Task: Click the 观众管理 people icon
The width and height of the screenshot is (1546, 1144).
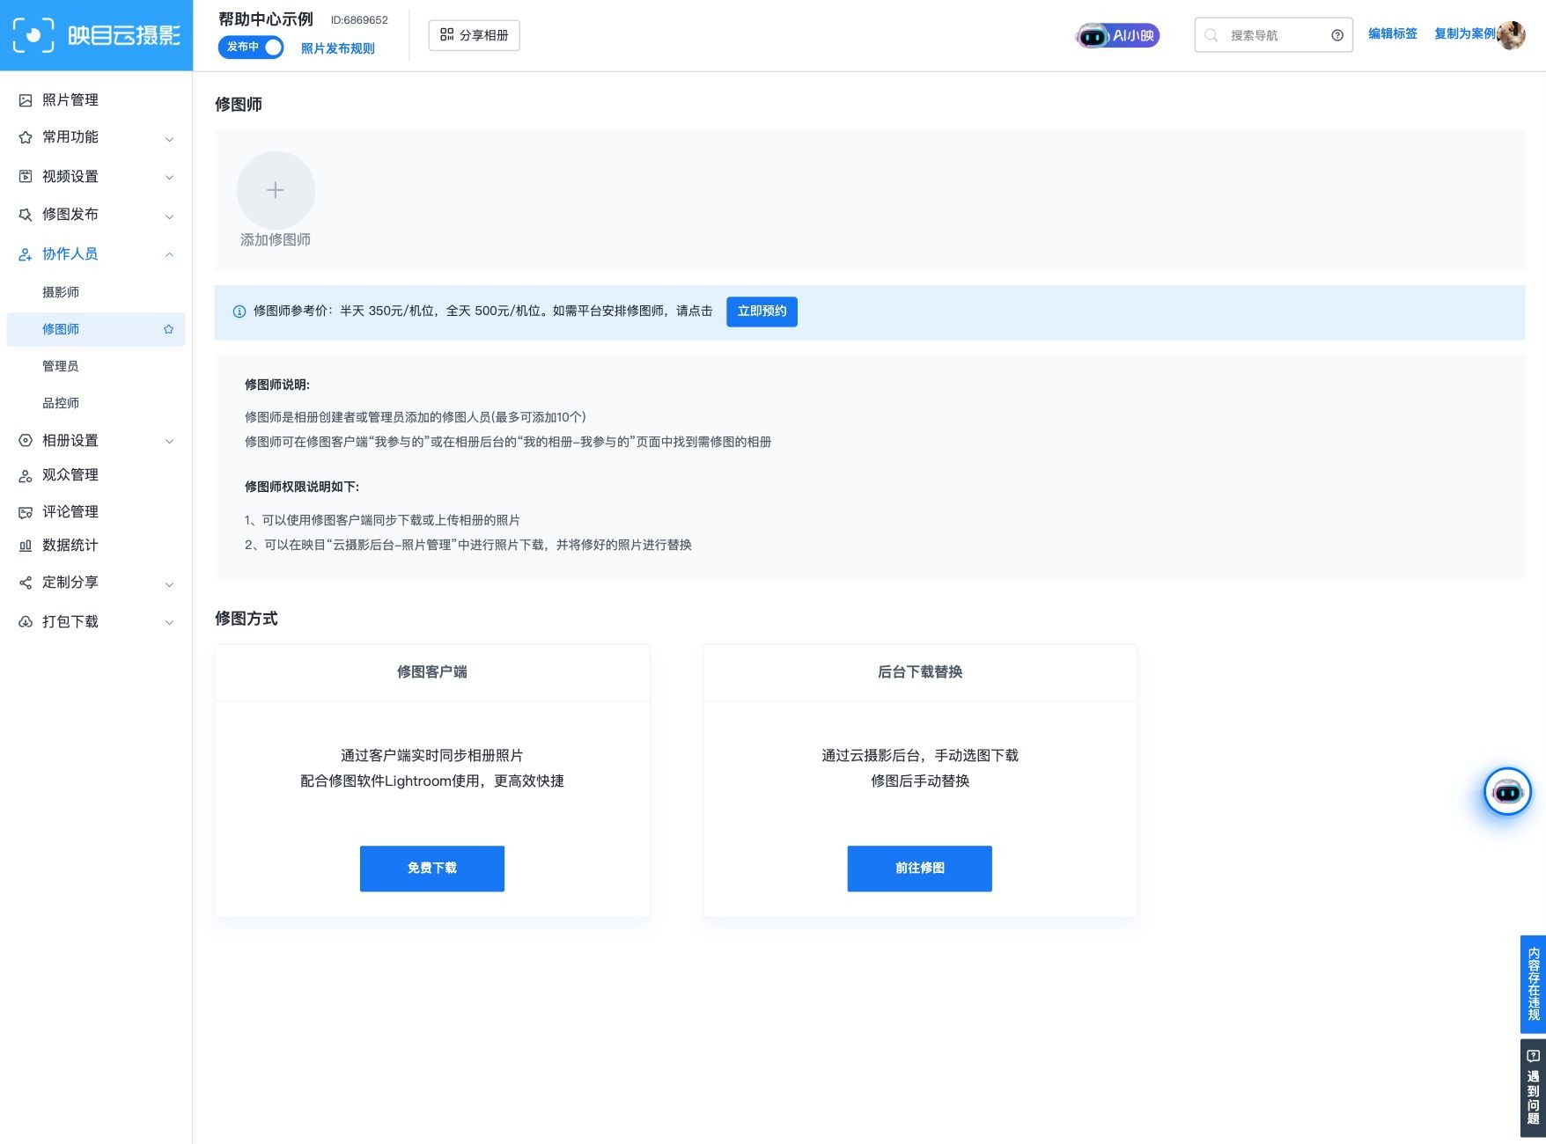Action: click(26, 475)
